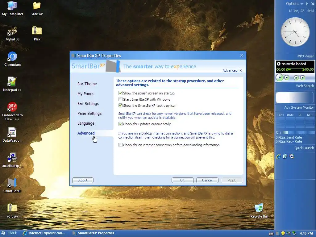Enable Start SmartBarXP with Windows
This screenshot has height=237, width=316.
click(120, 99)
